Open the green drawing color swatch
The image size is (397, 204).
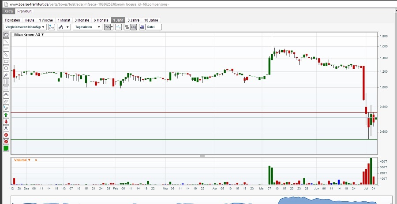(6, 148)
